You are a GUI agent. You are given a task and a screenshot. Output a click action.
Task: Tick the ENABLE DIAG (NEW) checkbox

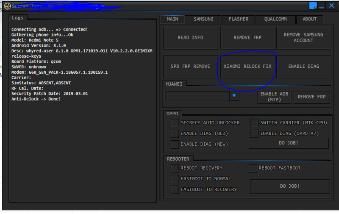point(175,144)
